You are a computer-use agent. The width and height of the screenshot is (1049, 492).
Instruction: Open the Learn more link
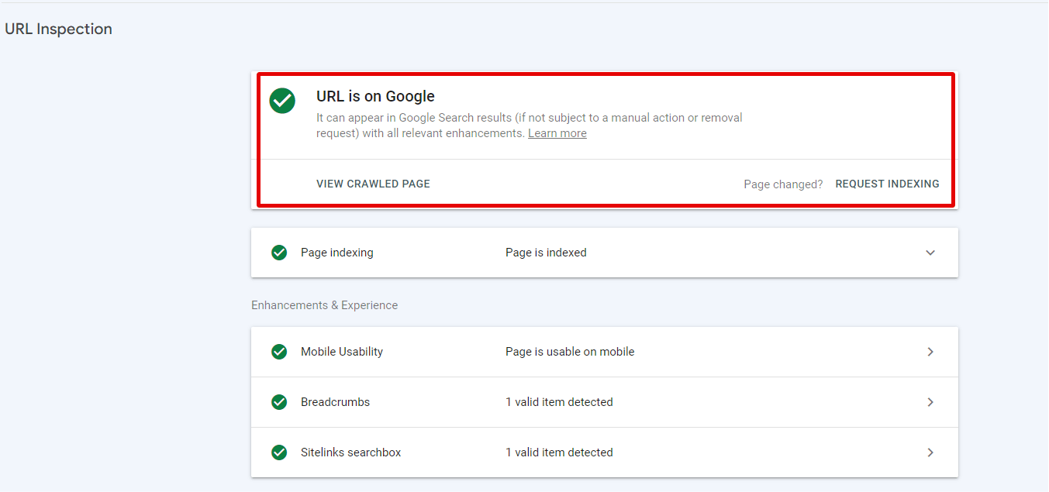[557, 133]
